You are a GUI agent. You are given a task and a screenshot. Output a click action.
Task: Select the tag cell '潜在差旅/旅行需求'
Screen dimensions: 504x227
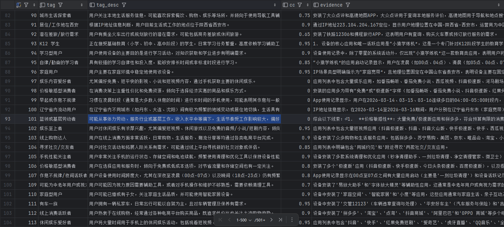[x=63, y=34]
